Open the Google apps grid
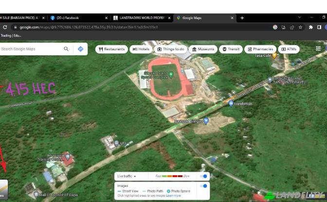The width and height of the screenshot is (327, 202). coord(318,49)
